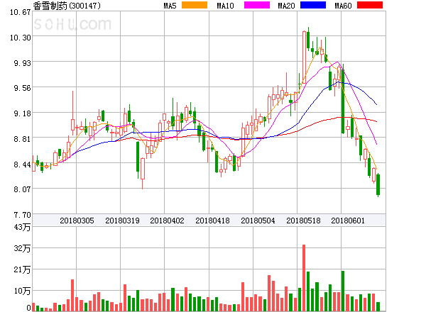
Task: Click the 9.56 price axis label
Action: click(22, 88)
